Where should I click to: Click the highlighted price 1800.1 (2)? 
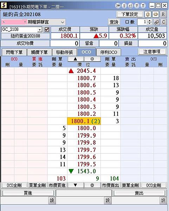pos(84,121)
